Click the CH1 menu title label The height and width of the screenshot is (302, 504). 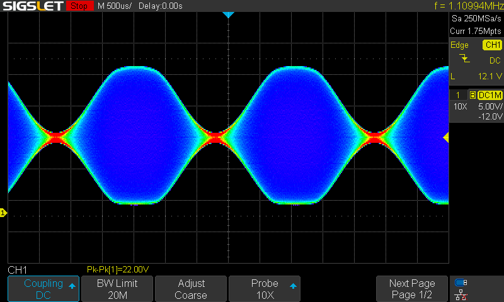click(x=18, y=270)
